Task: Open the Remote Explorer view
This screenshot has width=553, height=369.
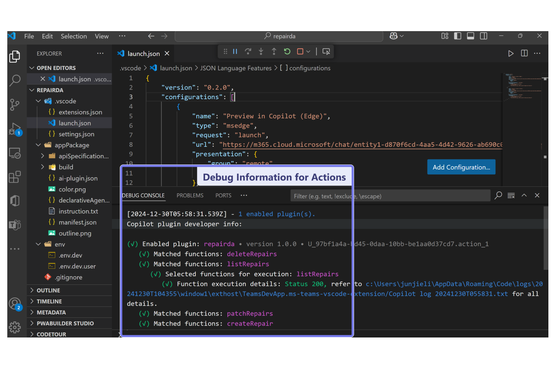Action: [x=15, y=153]
